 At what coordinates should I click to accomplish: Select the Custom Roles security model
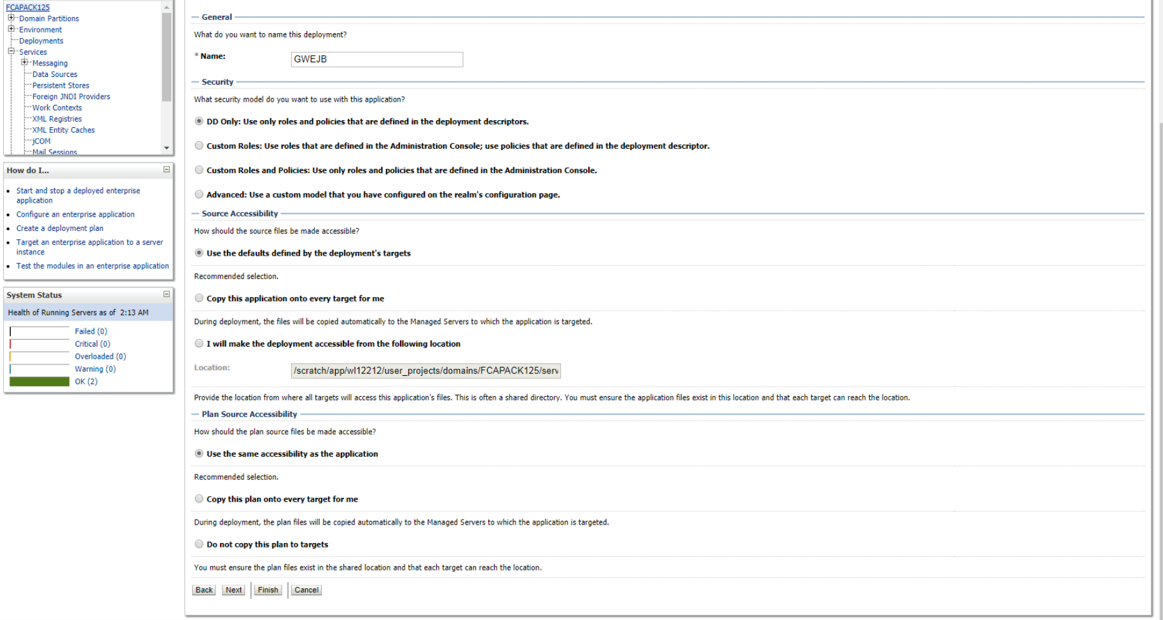click(x=199, y=145)
